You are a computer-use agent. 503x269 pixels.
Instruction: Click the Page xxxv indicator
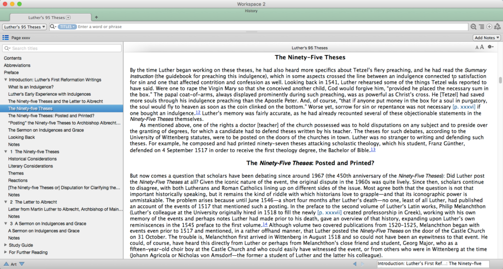point(21,38)
